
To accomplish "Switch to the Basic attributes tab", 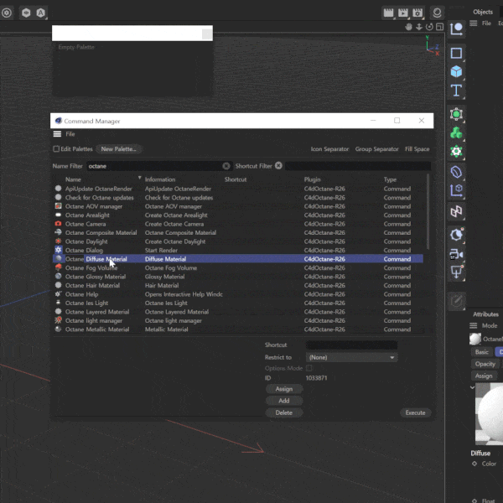I will click(x=481, y=352).
